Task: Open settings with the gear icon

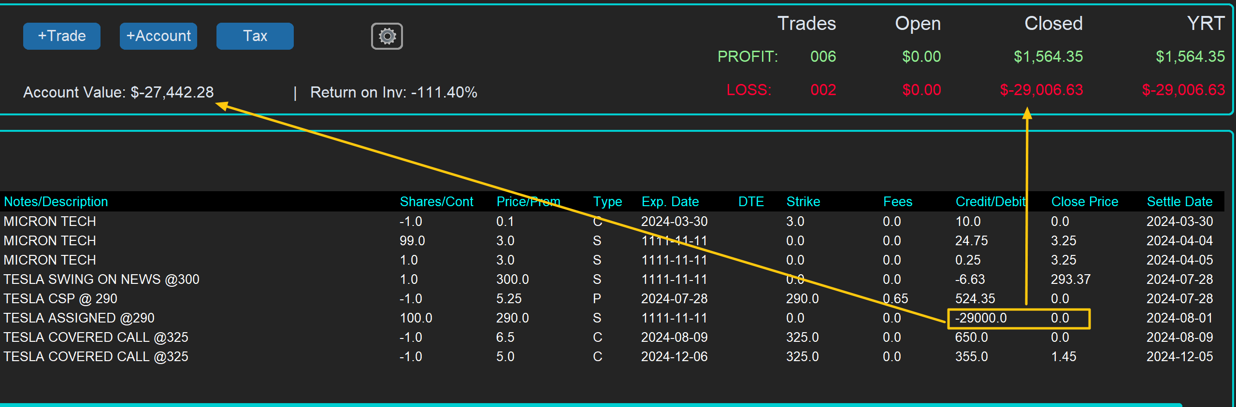Action: click(x=387, y=36)
